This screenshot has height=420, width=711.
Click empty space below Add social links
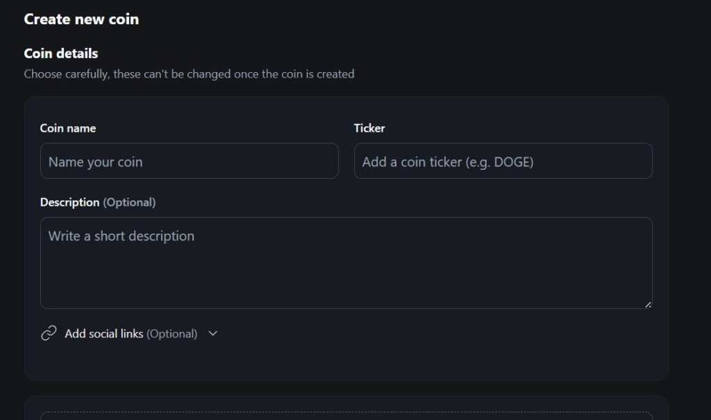coord(346,362)
